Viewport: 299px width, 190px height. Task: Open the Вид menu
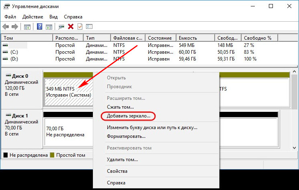53,17
